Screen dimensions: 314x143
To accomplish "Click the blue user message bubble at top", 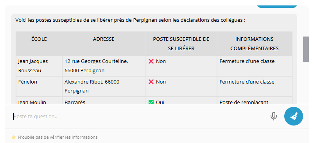I will 277,7.
